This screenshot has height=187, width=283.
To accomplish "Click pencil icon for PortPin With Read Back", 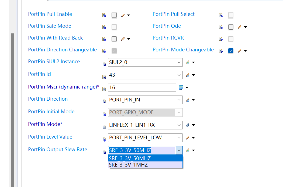I will pyautogui.click(x=123, y=39).
